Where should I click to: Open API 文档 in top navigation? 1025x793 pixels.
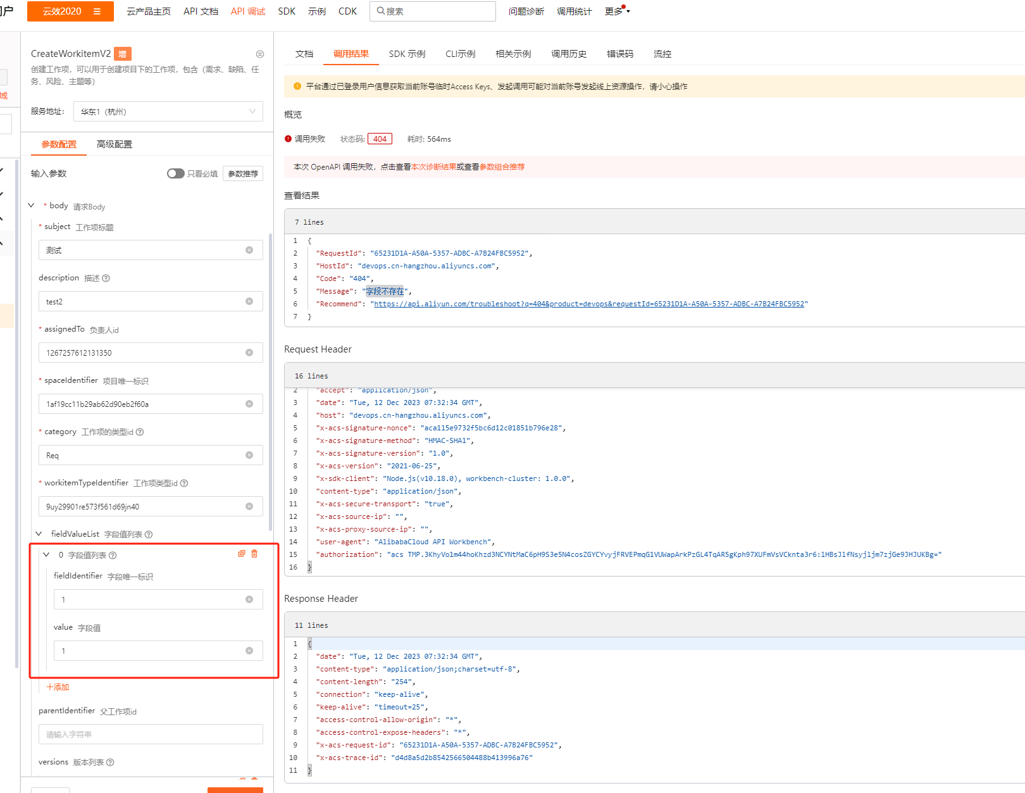click(201, 11)
